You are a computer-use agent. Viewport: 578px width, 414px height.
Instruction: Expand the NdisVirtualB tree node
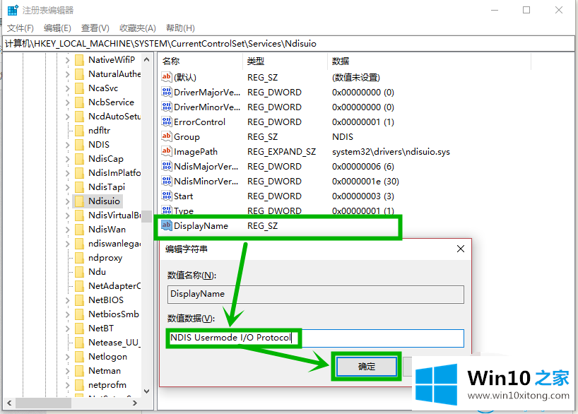pos(67,215)
